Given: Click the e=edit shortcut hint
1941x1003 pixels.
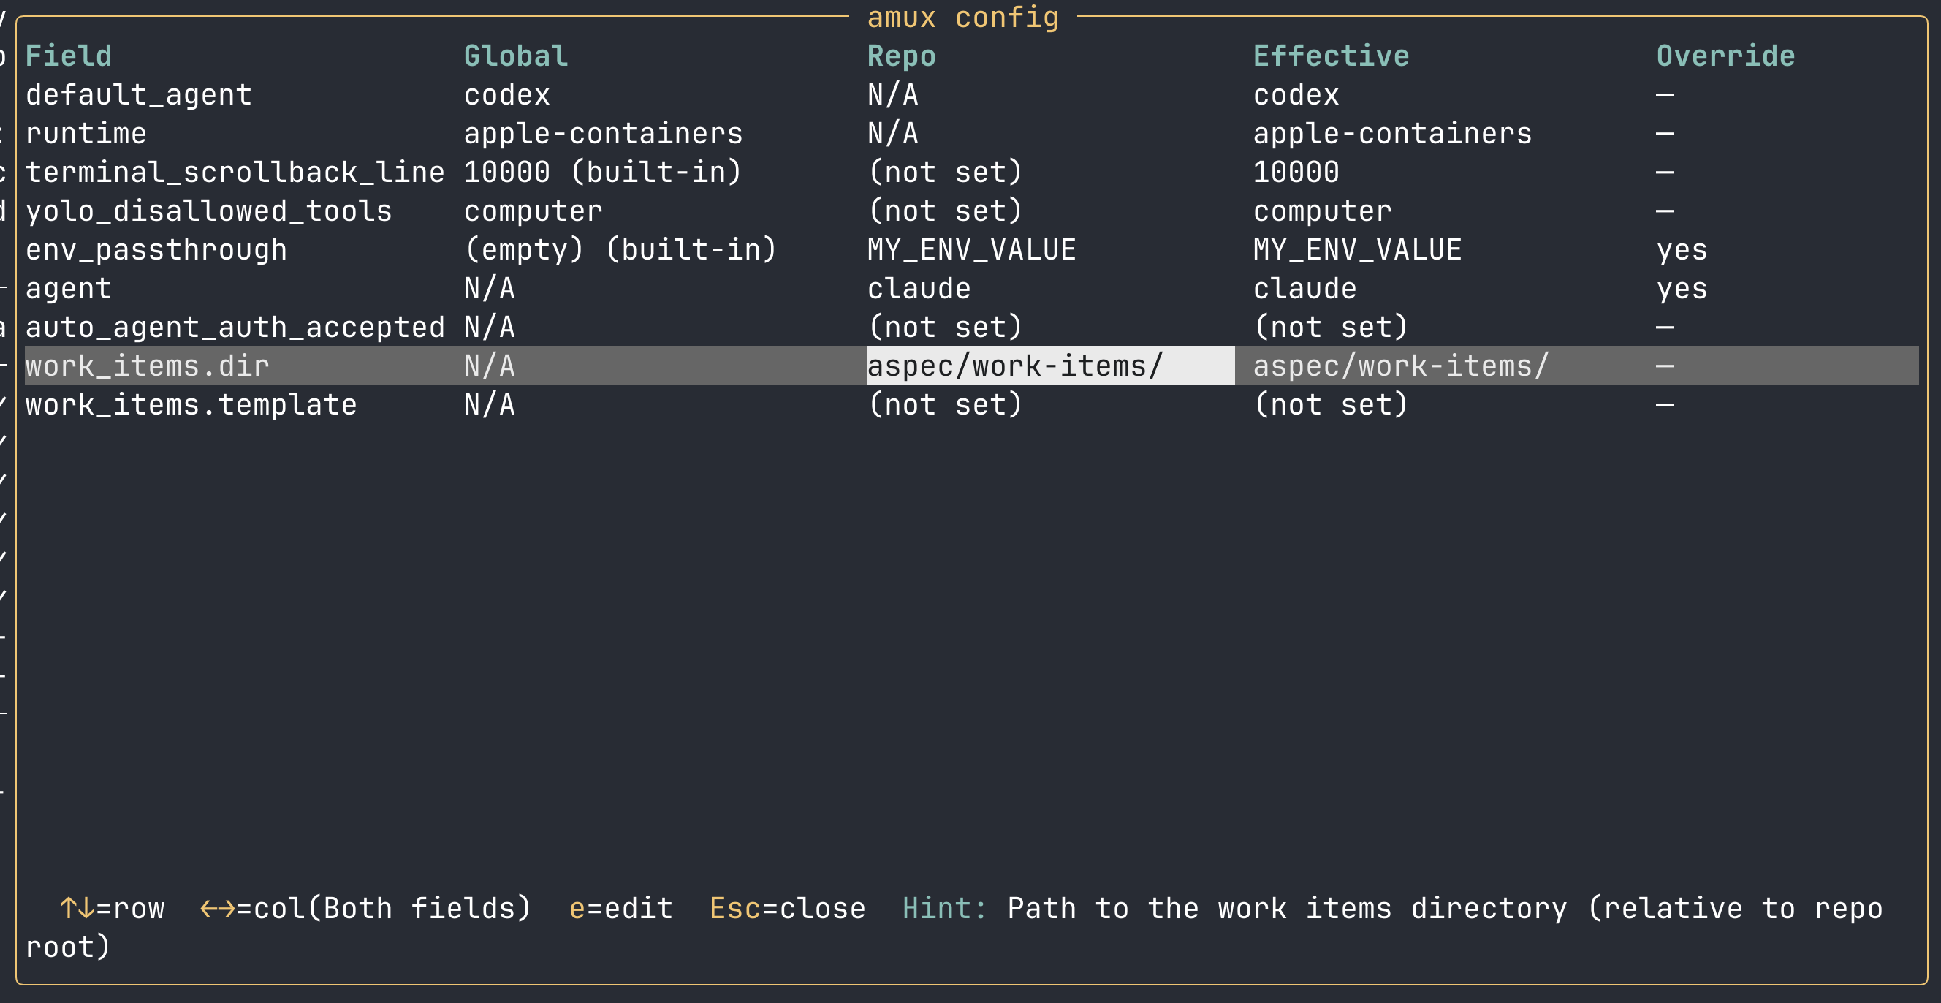Looking at the screenshot, I should (x=620, y=908).
